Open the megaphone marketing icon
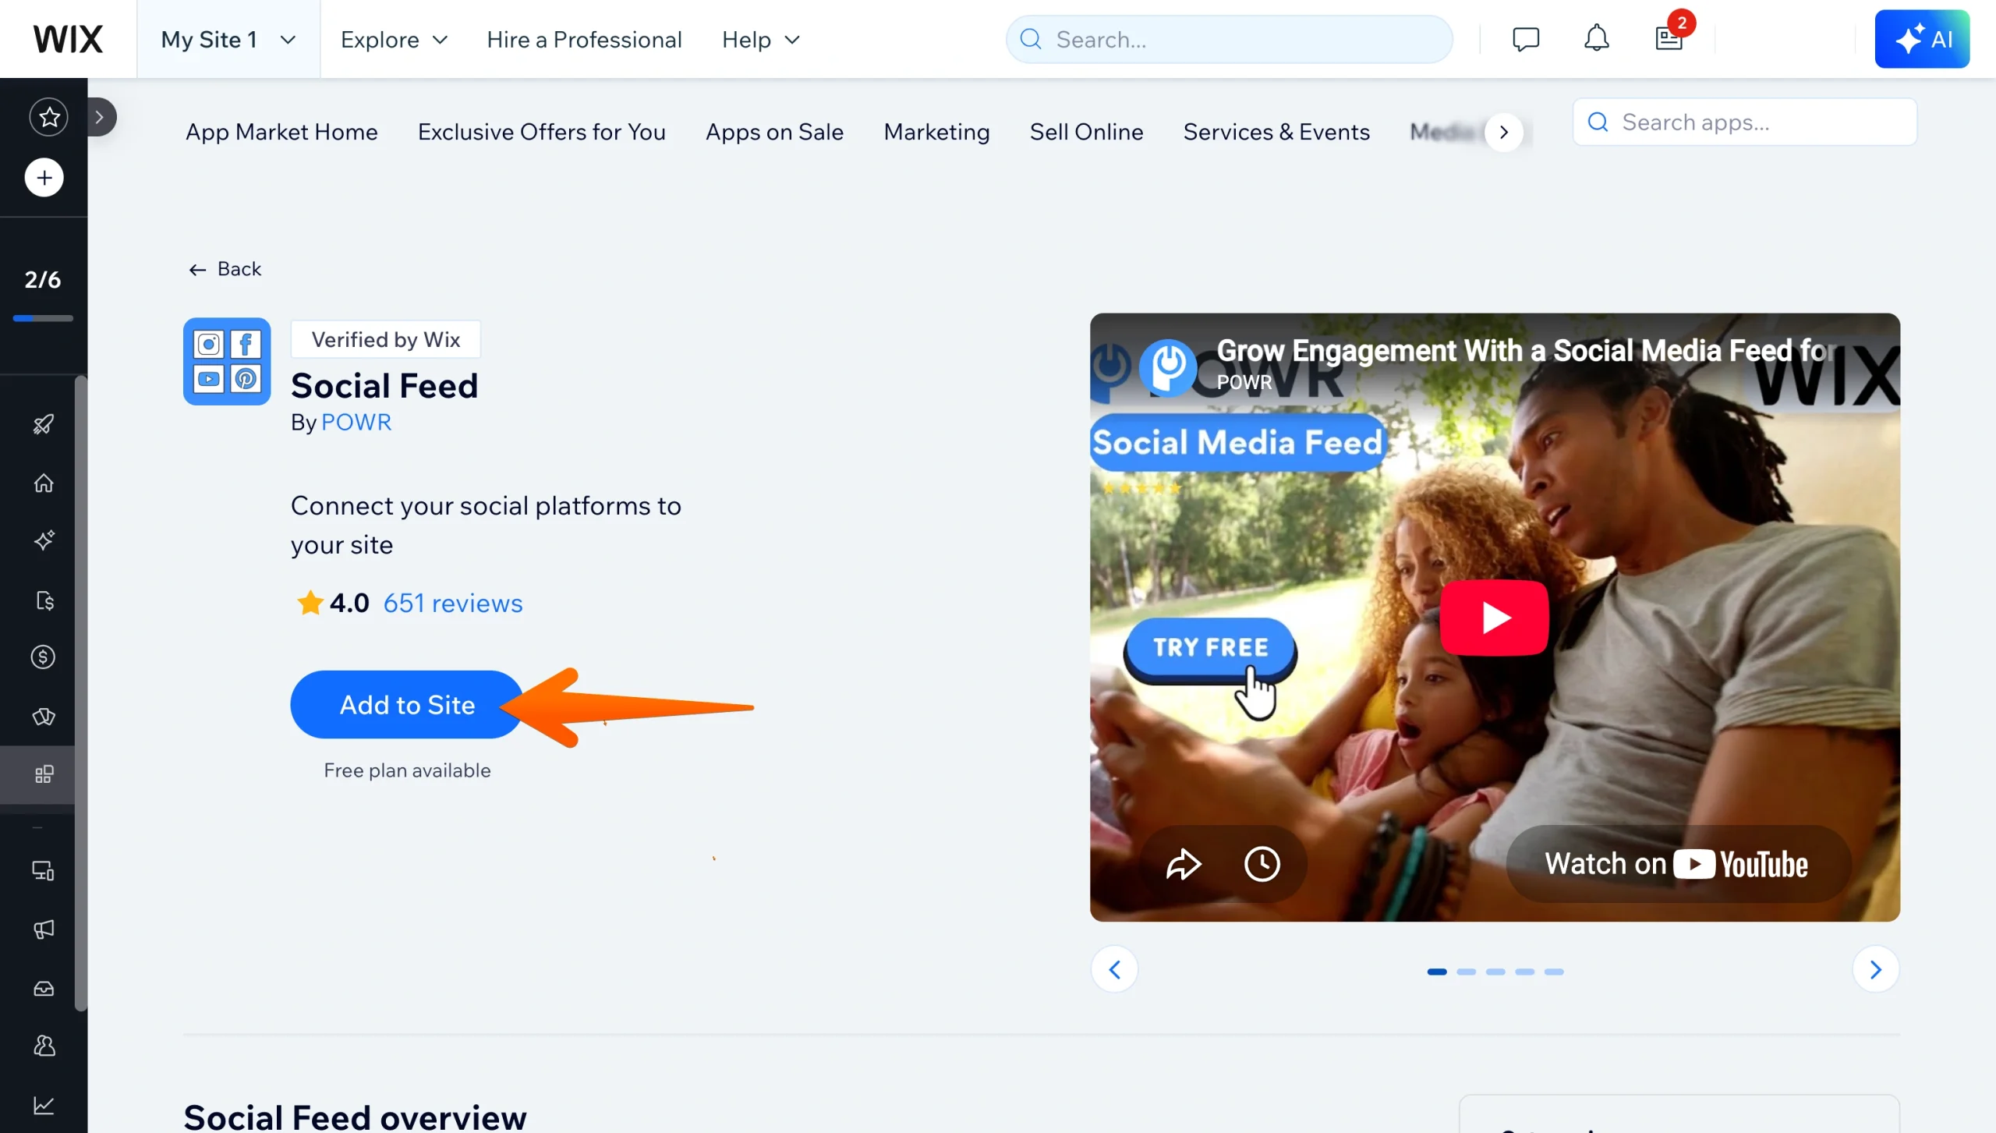Image resolution: width=1996 pixels, height=1133 pixels. 44,929
